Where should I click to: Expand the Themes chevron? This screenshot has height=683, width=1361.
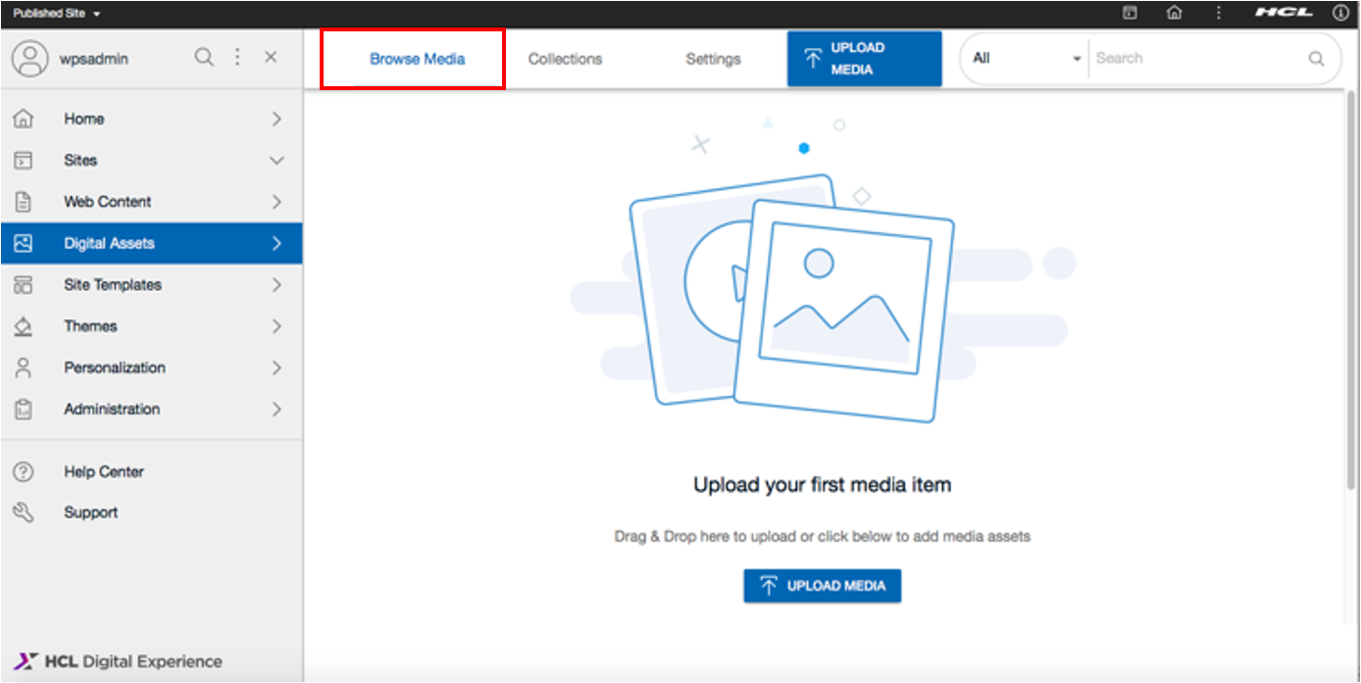click(x=277, y=326)
